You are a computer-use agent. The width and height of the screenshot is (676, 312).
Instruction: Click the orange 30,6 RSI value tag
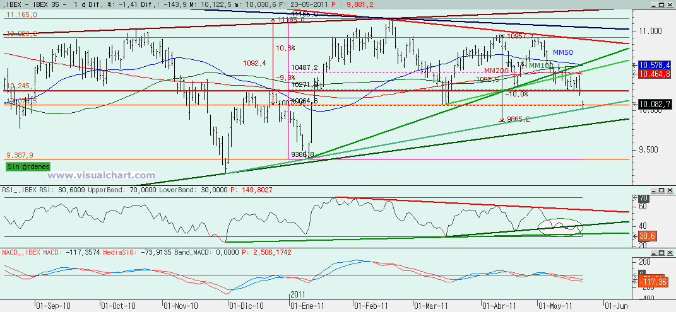647,235
